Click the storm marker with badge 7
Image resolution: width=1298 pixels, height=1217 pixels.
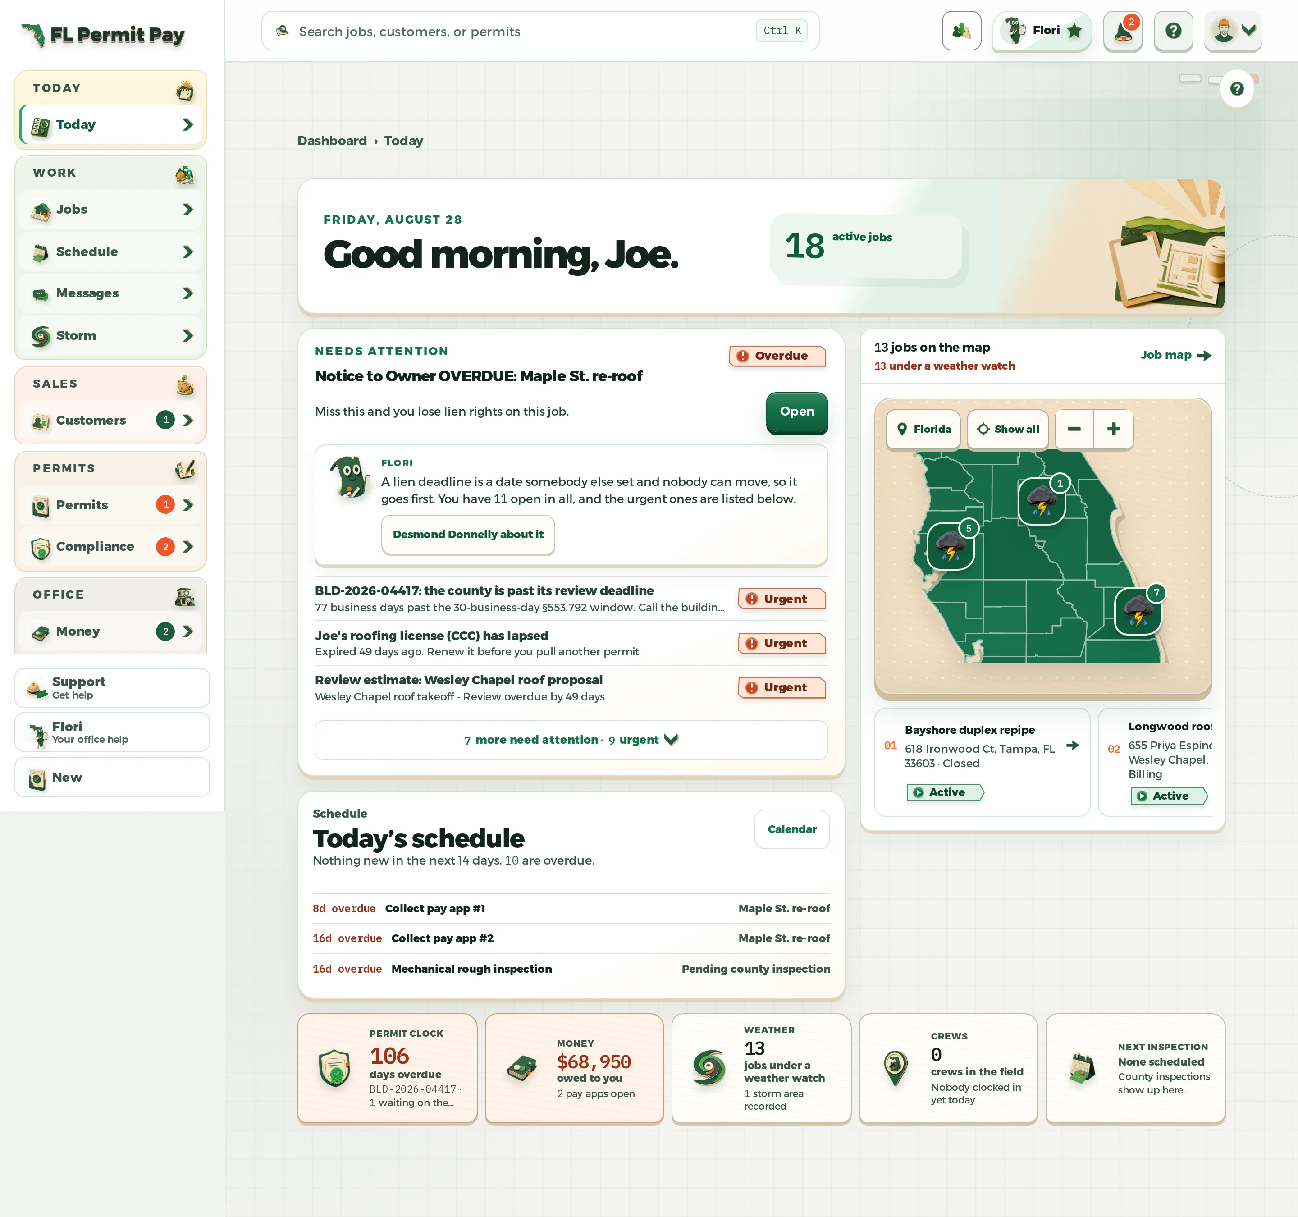point(1138,611)
